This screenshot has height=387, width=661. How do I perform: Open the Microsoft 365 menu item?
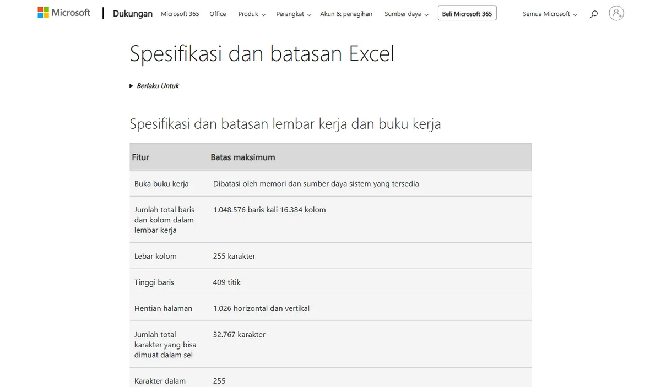click(180, 14)
